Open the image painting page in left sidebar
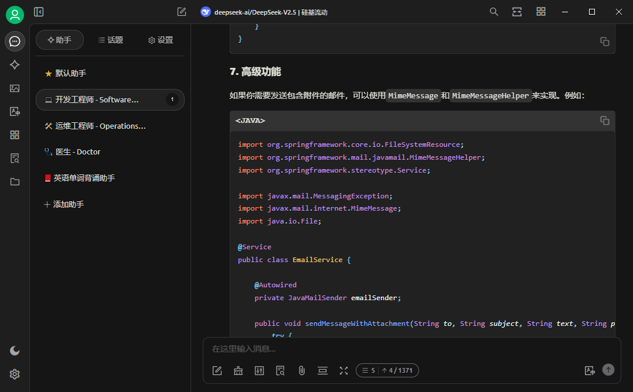Screen dimensions: 633x392 15,88
